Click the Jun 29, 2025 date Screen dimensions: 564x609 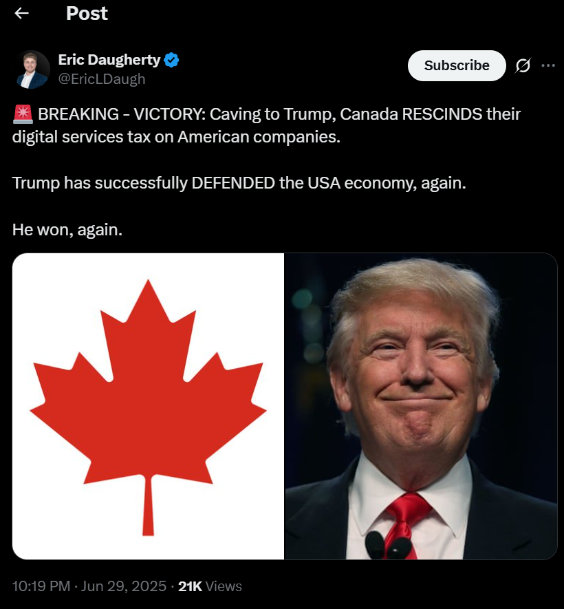pyautogui.click(x=123, y=586)
